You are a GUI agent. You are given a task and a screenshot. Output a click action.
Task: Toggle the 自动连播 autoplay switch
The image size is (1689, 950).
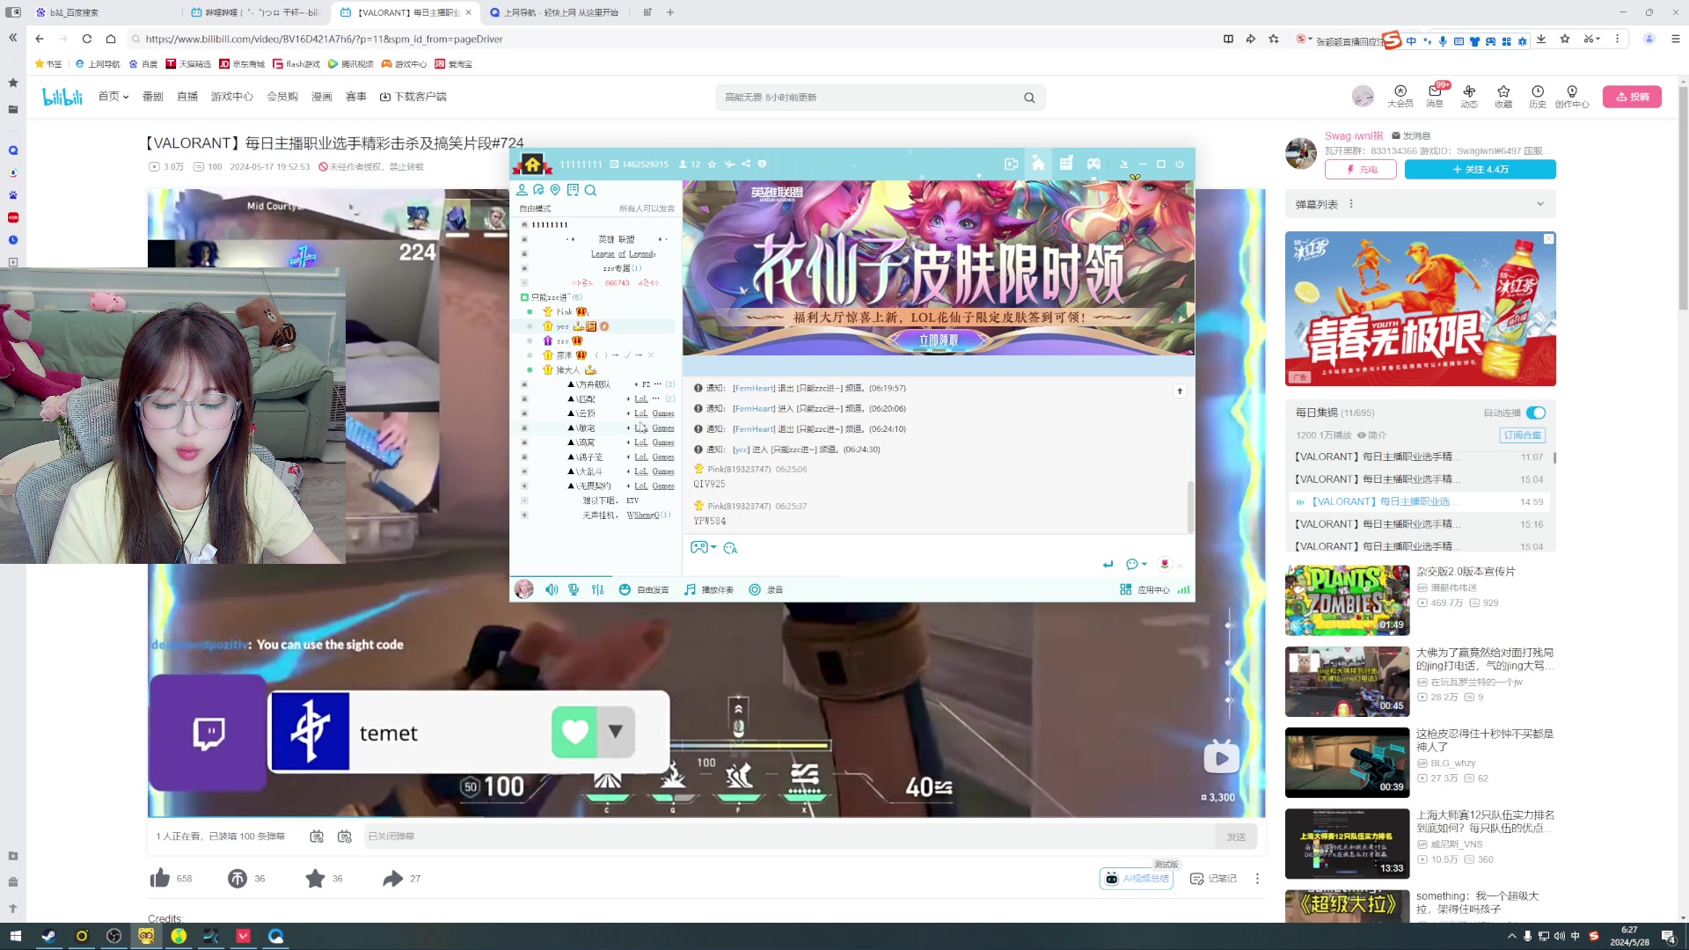[1535, 412]
